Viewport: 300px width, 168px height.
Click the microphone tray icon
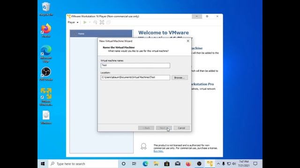click(223, 164)
